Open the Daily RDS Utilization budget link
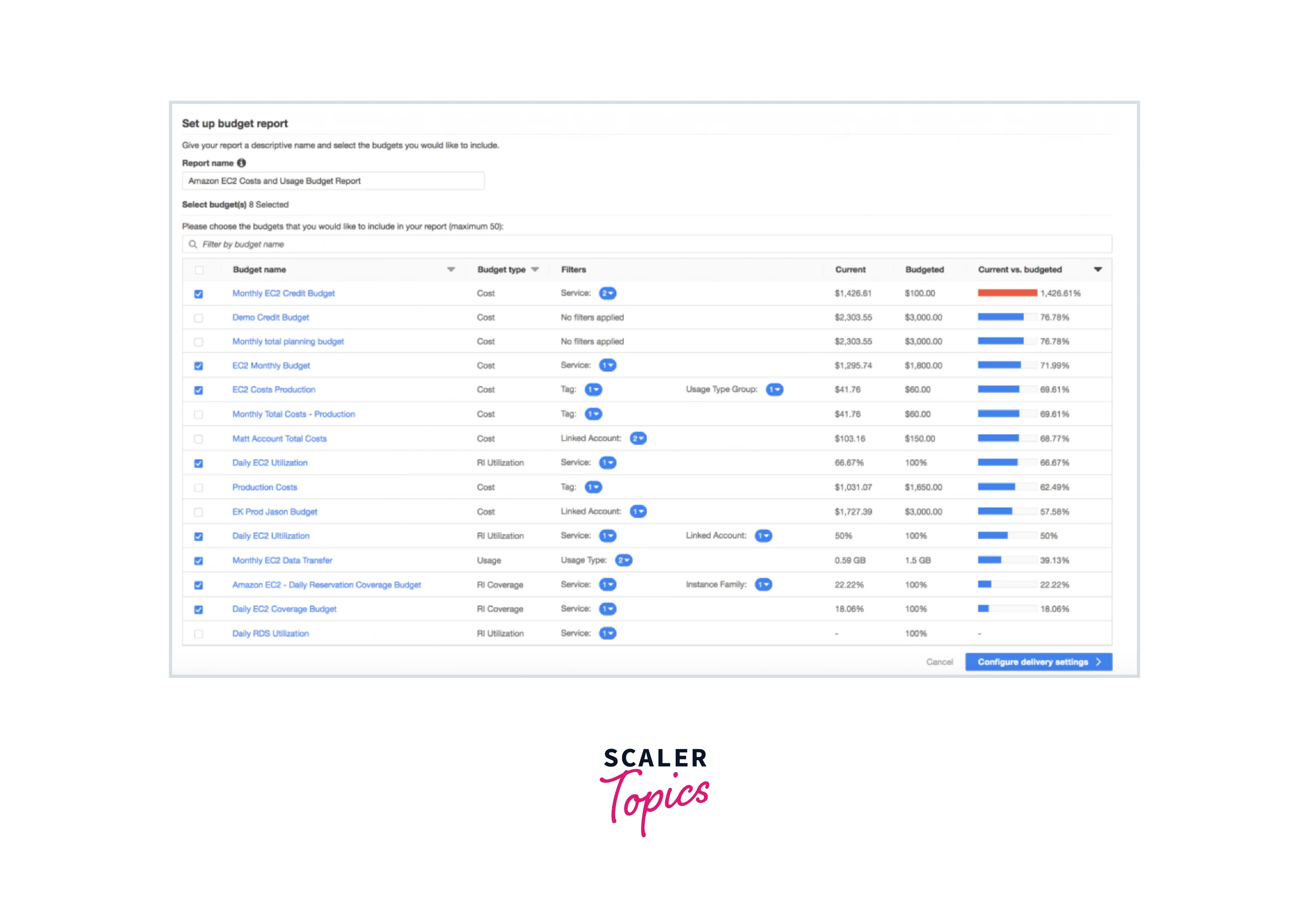Image resolution: width=1309 pixels, height=911 pixels. [270, 633]
